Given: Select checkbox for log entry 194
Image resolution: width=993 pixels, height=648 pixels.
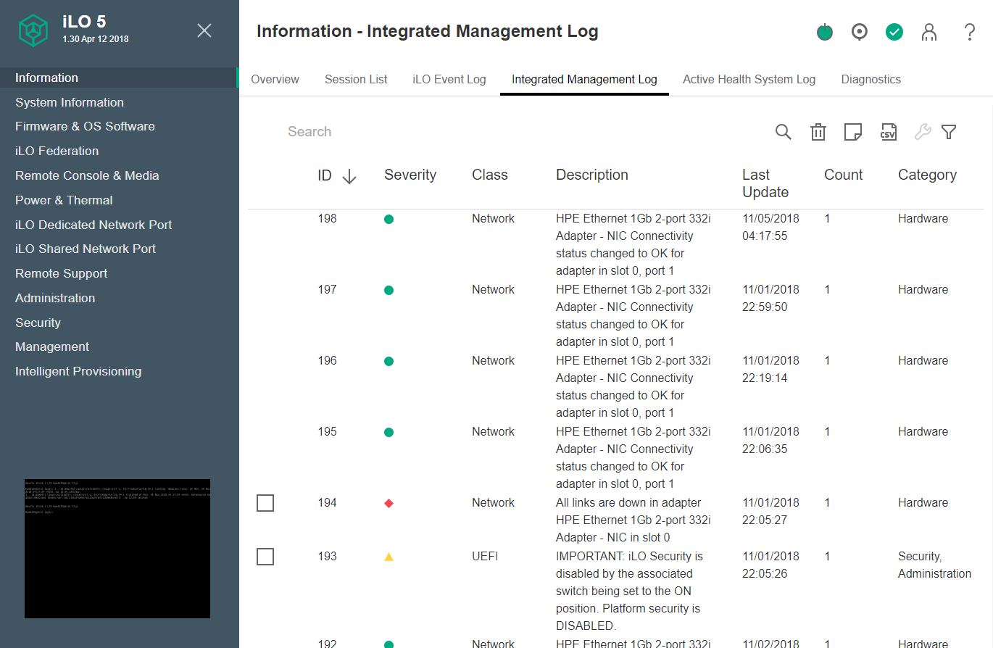Looking at the screenshot, I should 265,503.
